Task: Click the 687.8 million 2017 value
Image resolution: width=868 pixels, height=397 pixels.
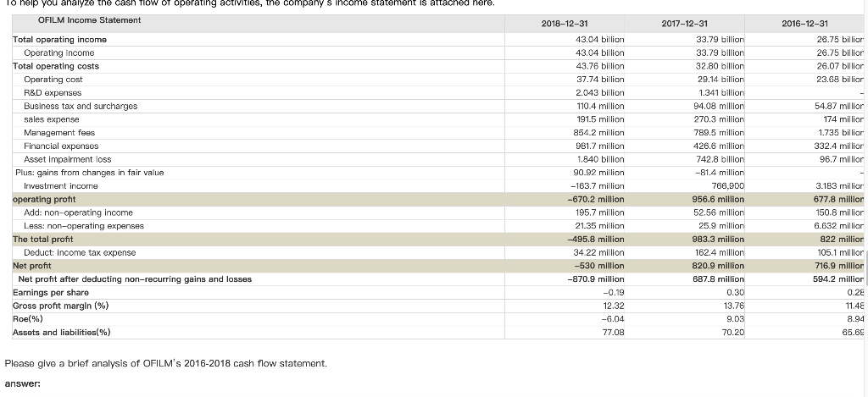Action: (x=719, y=279)
